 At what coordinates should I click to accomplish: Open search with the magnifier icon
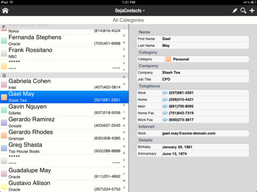pyautogui.click(x=243, y=11)
